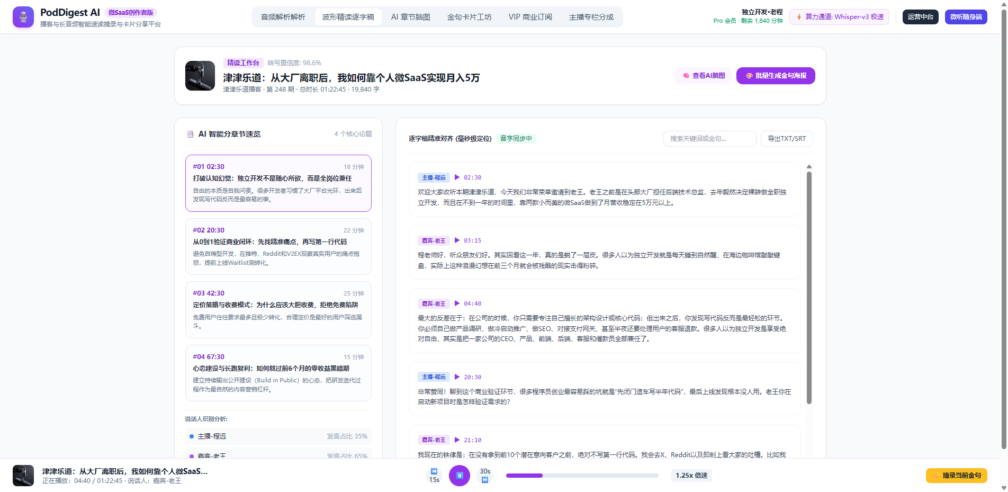The image size is (1008, 492).
Task: Go to 金句卡片工坊 tab
Action: tap(470, 17)
